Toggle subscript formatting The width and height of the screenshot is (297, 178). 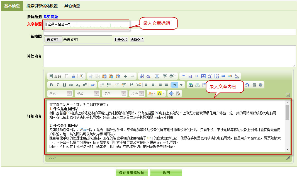(78, 85)
